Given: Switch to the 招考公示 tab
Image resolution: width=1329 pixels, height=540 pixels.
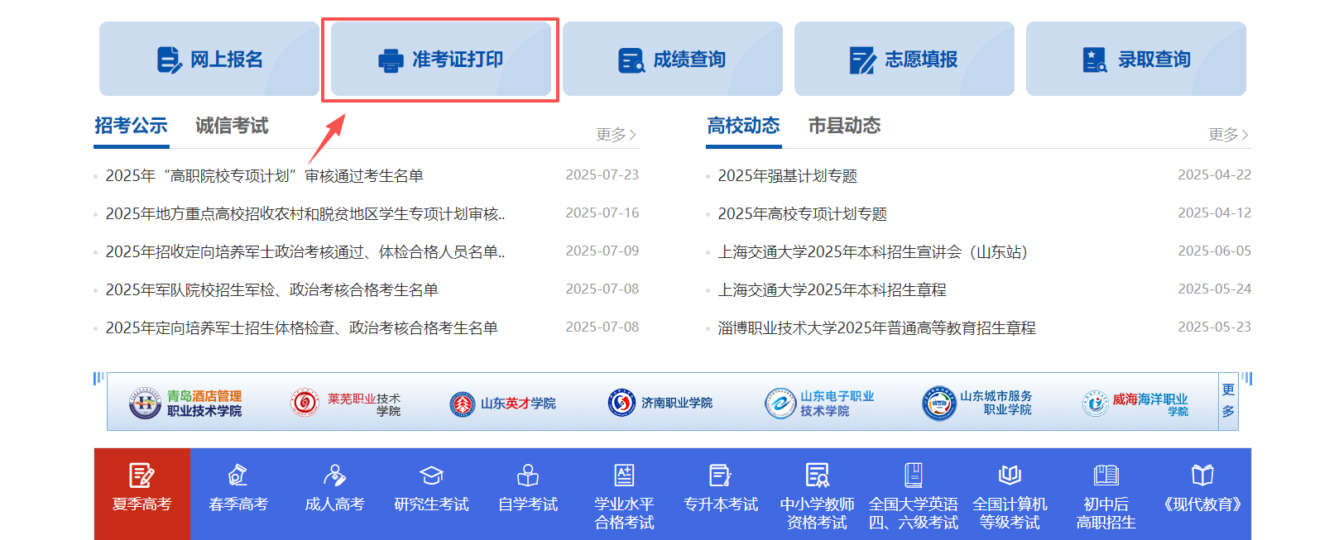Looking at the screenshot, I should 131,126.
